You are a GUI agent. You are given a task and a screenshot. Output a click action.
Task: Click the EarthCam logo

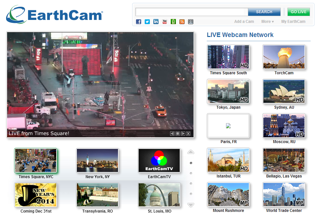pyautogui.click(x=55, y=14)
